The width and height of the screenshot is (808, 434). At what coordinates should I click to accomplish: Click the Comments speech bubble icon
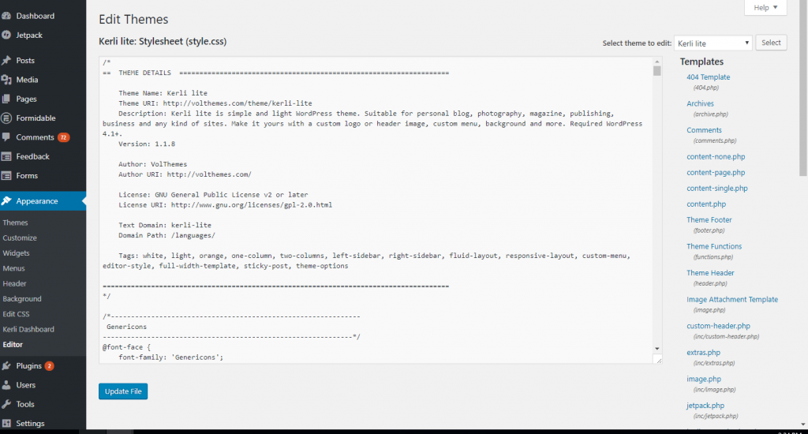6,137
